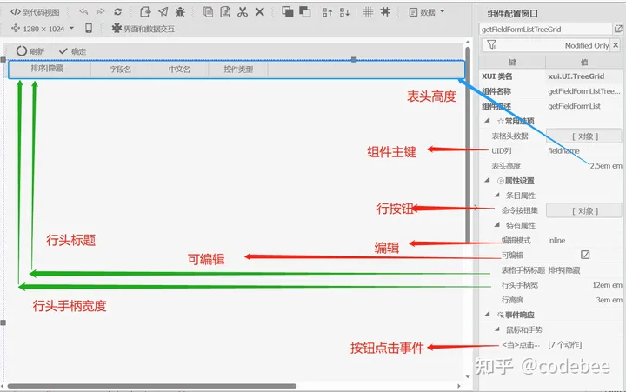The image size is (626, 392).
Task: Click the 确定 button
Action: pyautogui.click(x=72, y=51)
